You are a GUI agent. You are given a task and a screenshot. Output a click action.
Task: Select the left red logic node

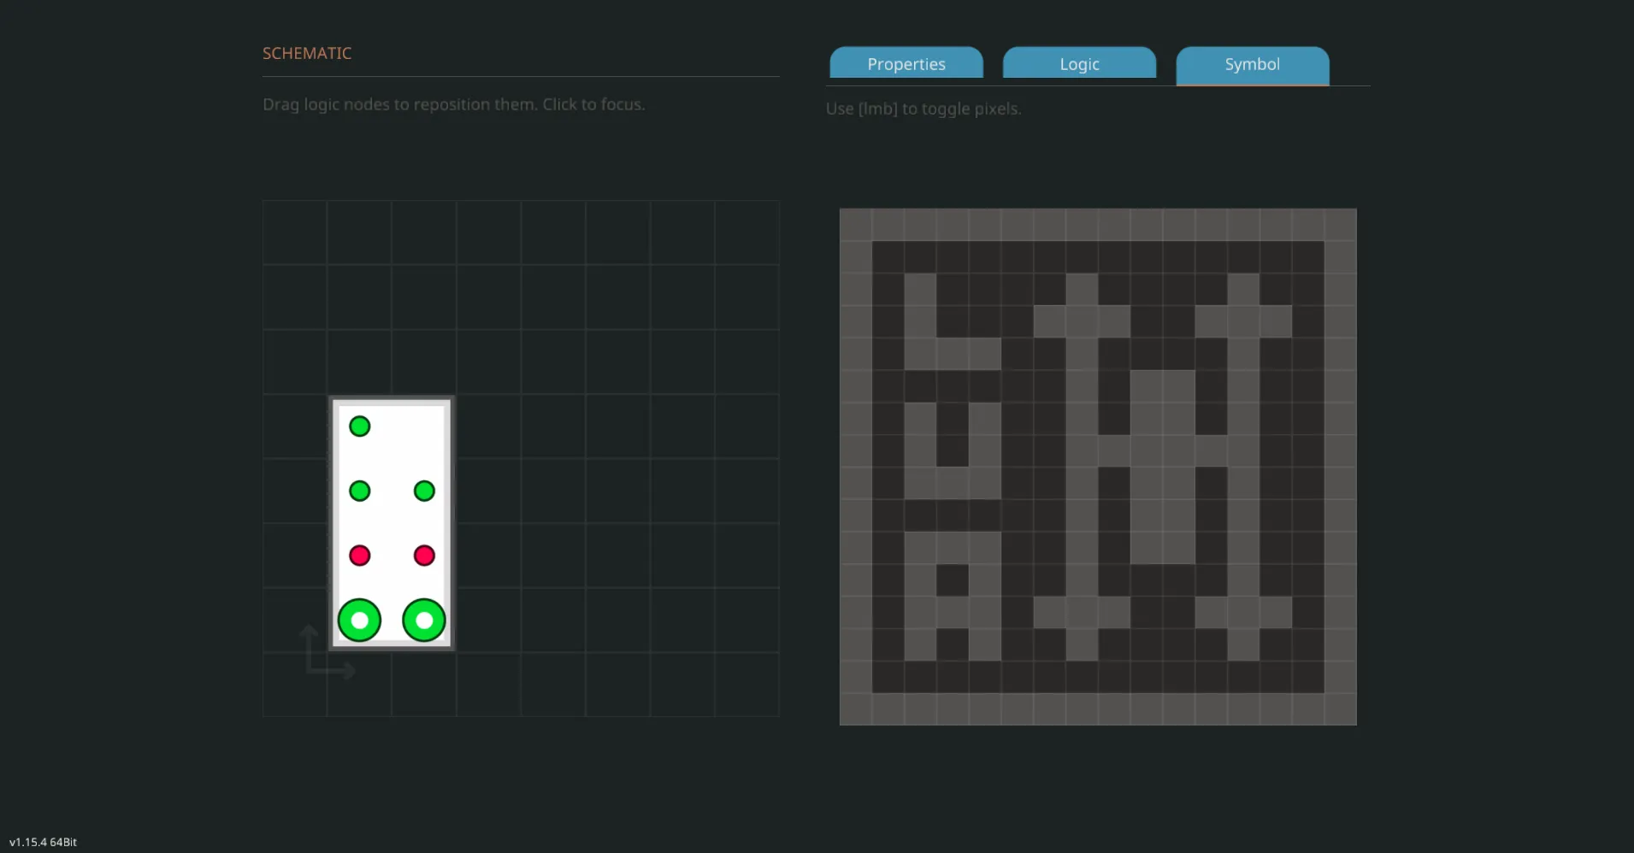point(360,556)
